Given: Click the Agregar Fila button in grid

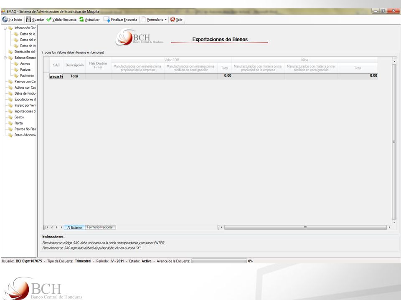Looking at the screenshot, I should pyautogui.click(x=56, y=76).
